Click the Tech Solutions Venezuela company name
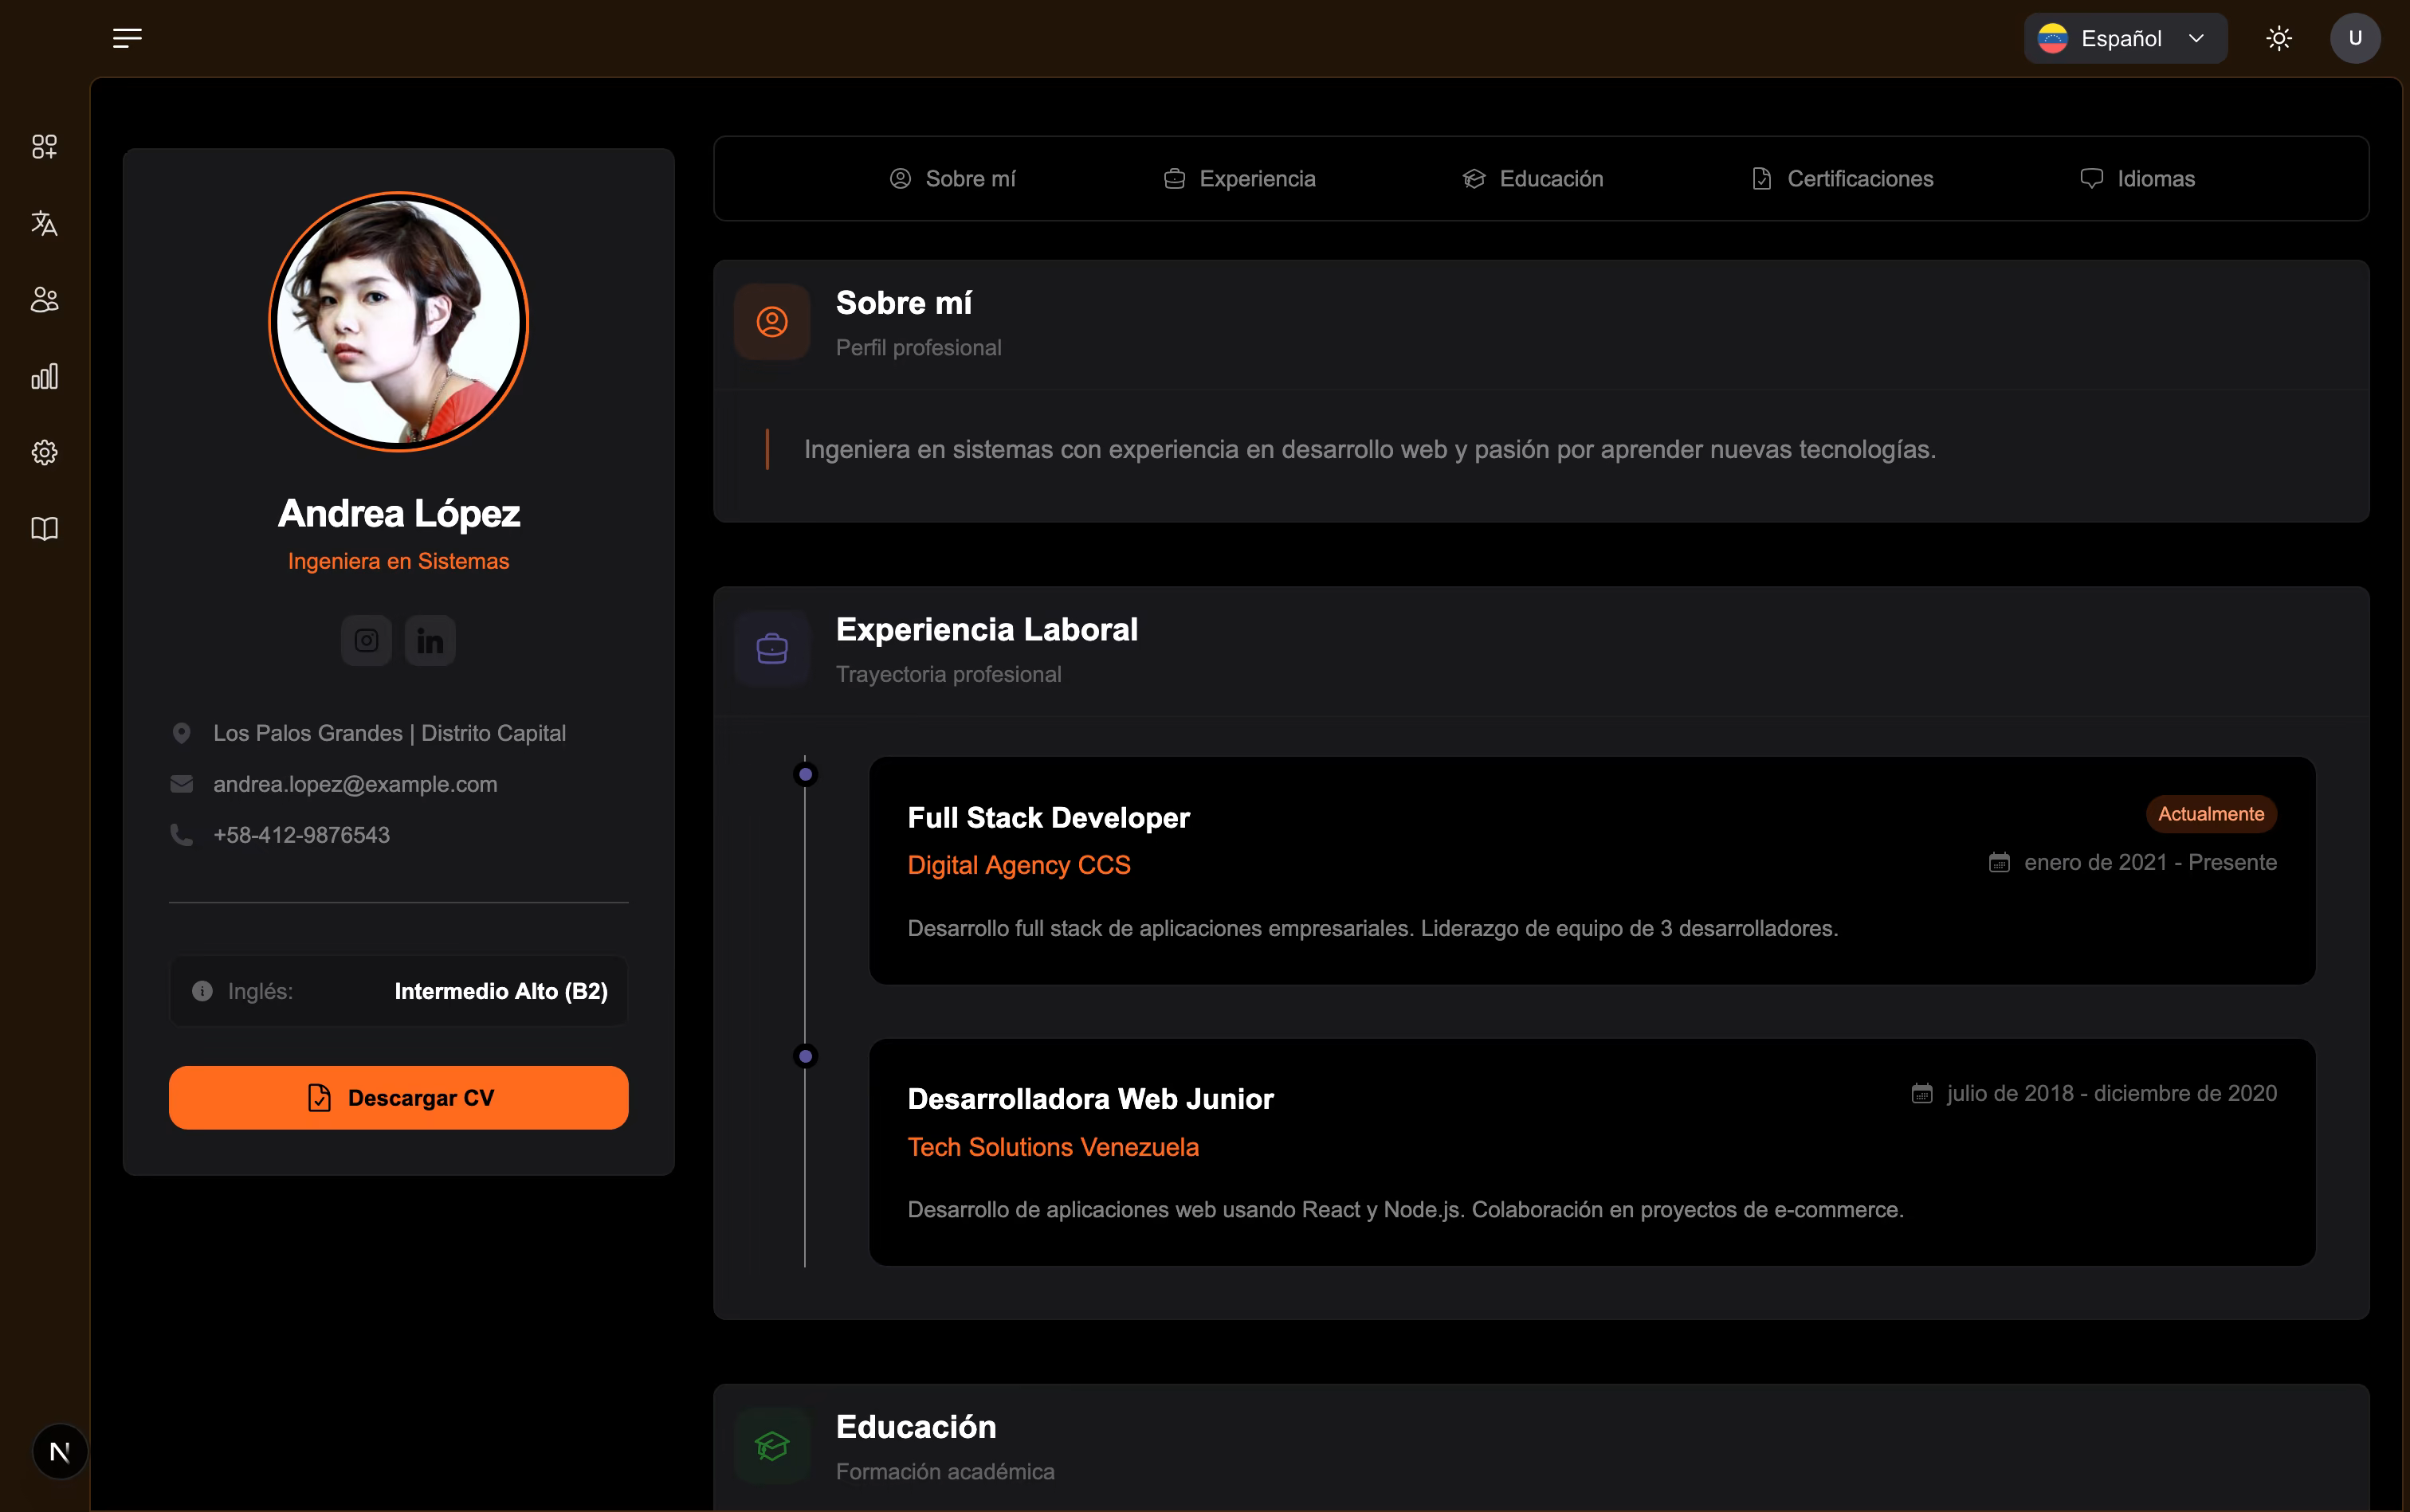 pos(1053,1147)
